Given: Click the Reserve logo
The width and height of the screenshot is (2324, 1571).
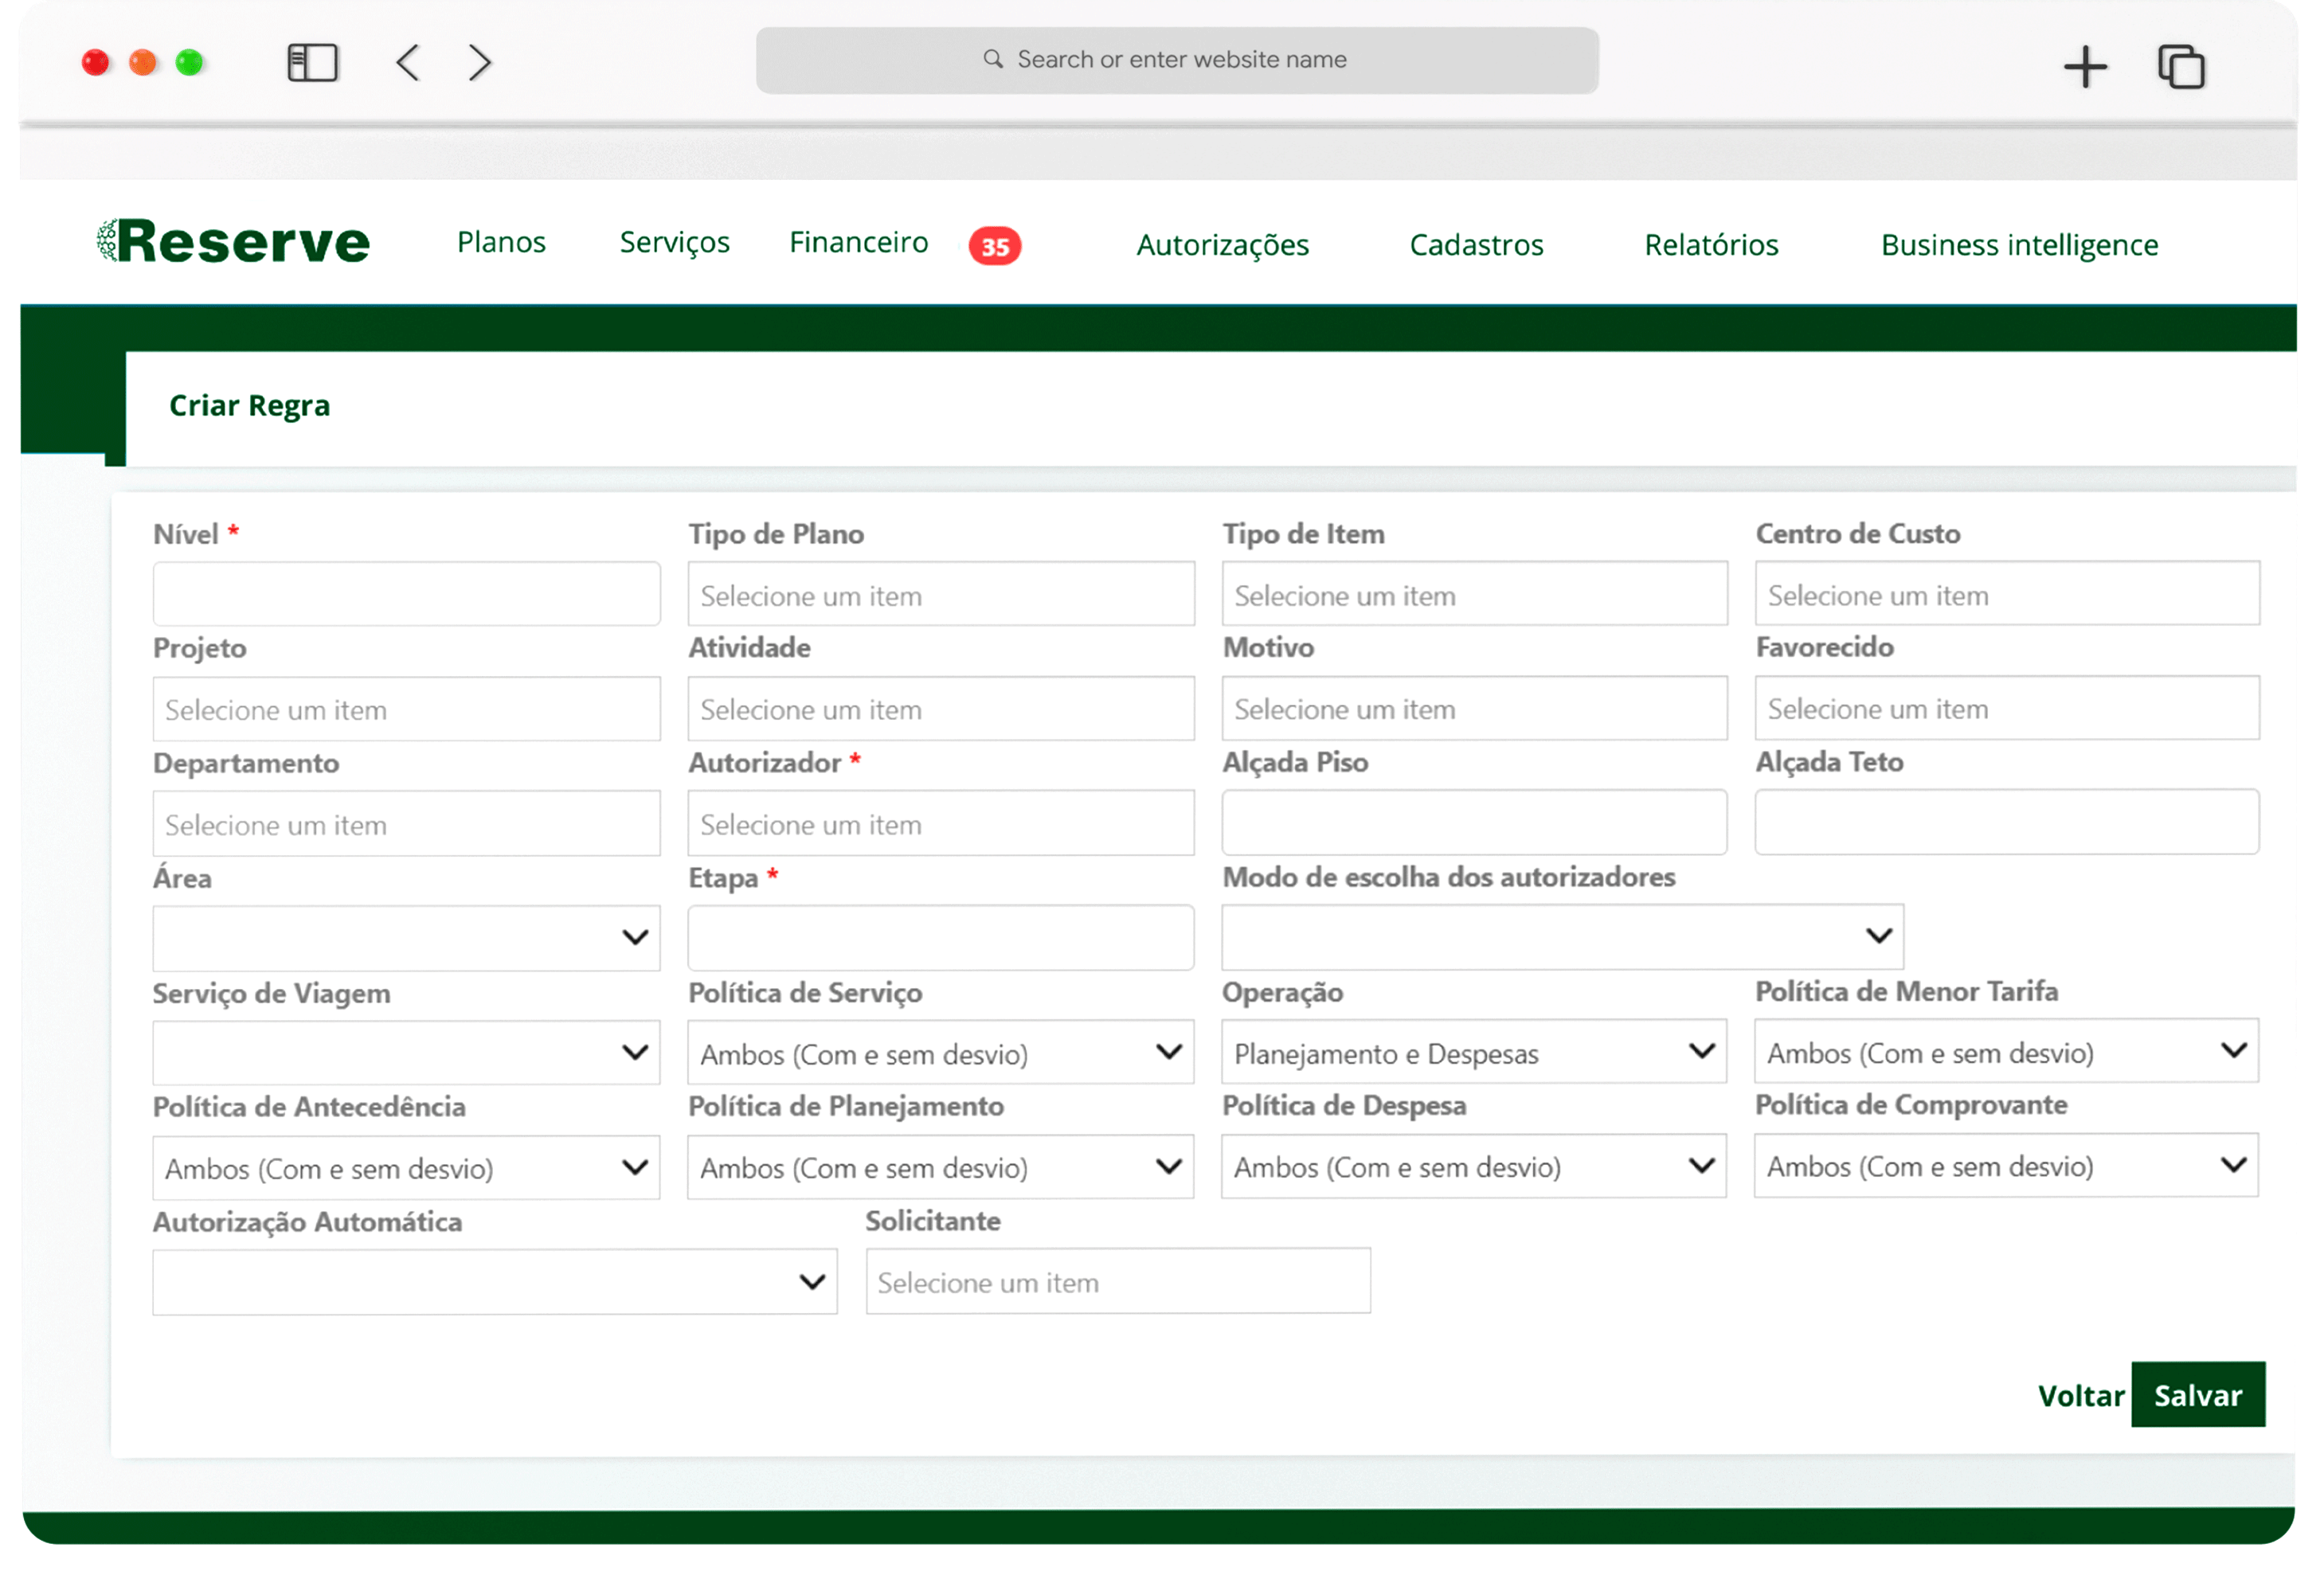Looking at the screenshot, I should [x=233, y=242].
